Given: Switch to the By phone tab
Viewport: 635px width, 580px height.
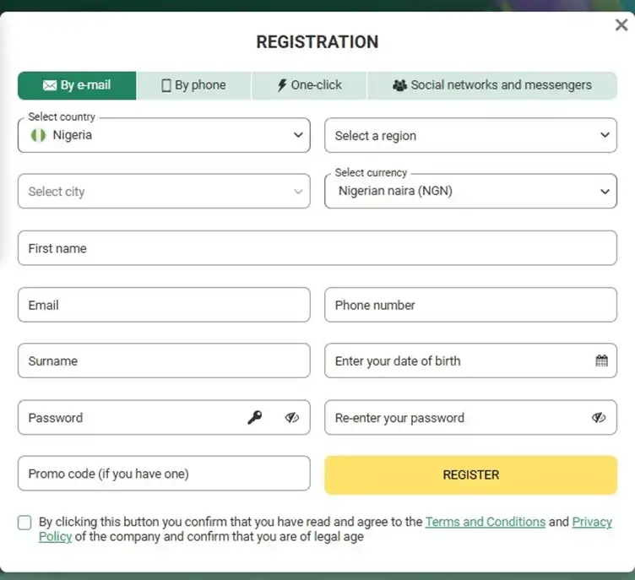Looking at the screenshot, I should click(193, 85).
